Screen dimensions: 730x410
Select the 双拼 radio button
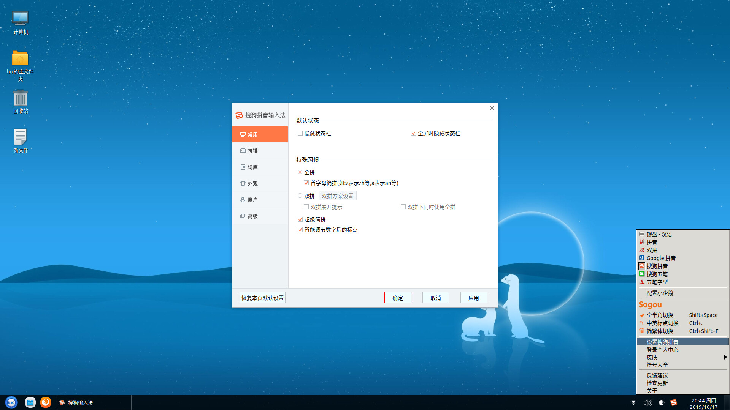coord(300,196)
